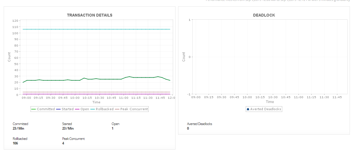This screenshot has height=157, width=357.
Task: Toggle the Peak Concurrent legend entry
Action: [131, 109]
